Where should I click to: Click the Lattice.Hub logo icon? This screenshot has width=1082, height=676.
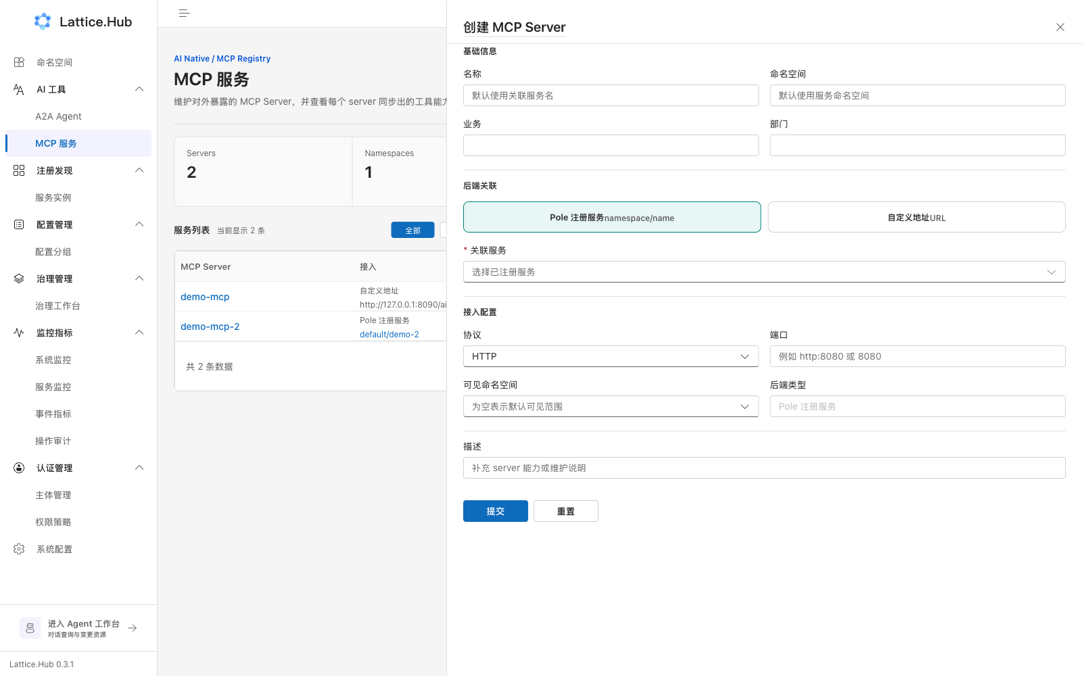pyautogui.click(x=43, y=22)
